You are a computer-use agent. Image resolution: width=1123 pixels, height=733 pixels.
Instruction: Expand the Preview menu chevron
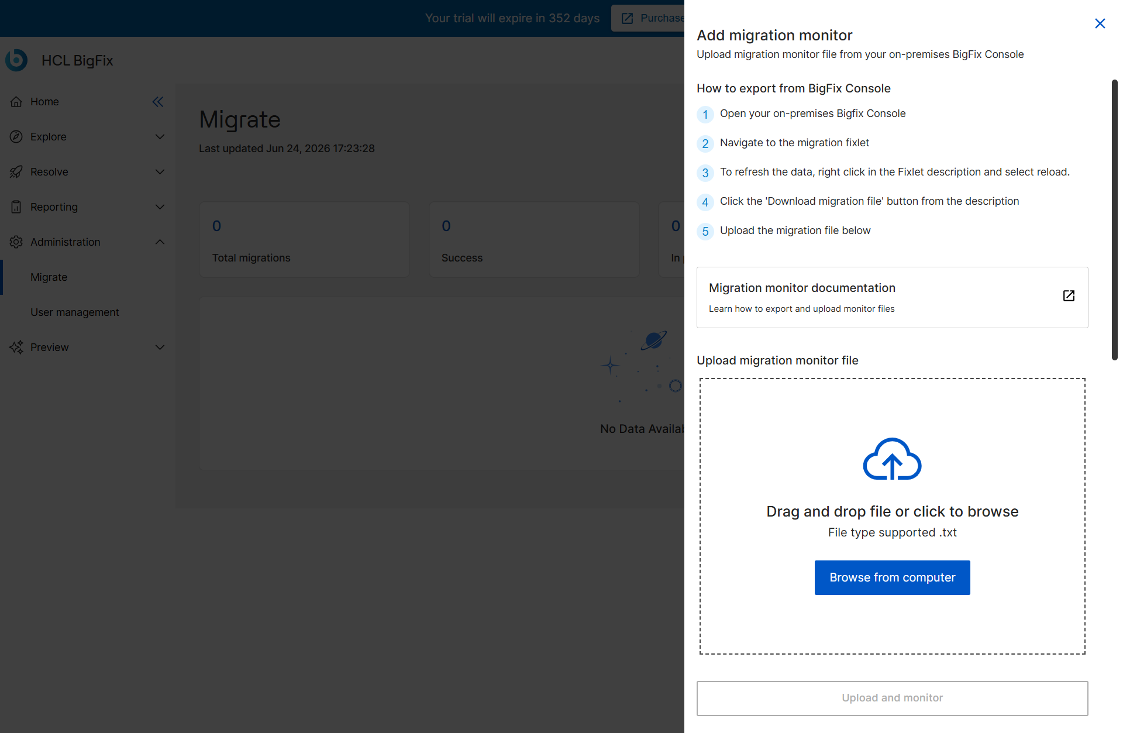[160, 347]
